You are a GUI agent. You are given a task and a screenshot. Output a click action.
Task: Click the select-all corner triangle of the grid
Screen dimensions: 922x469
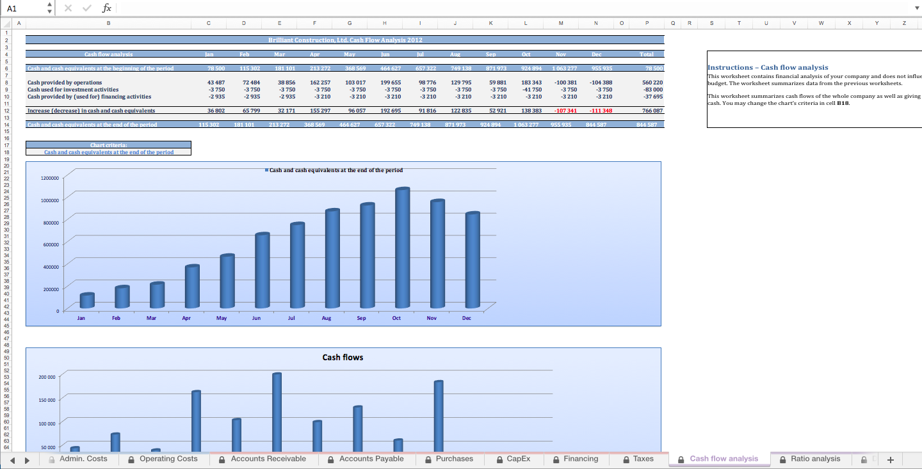(6, 23)
